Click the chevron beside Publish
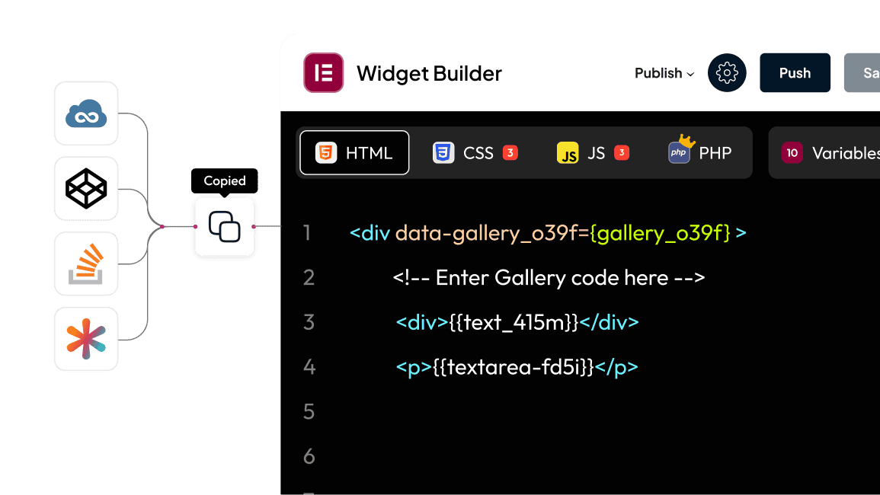Screen dimensions: 880x495 [x=690, y=74]
